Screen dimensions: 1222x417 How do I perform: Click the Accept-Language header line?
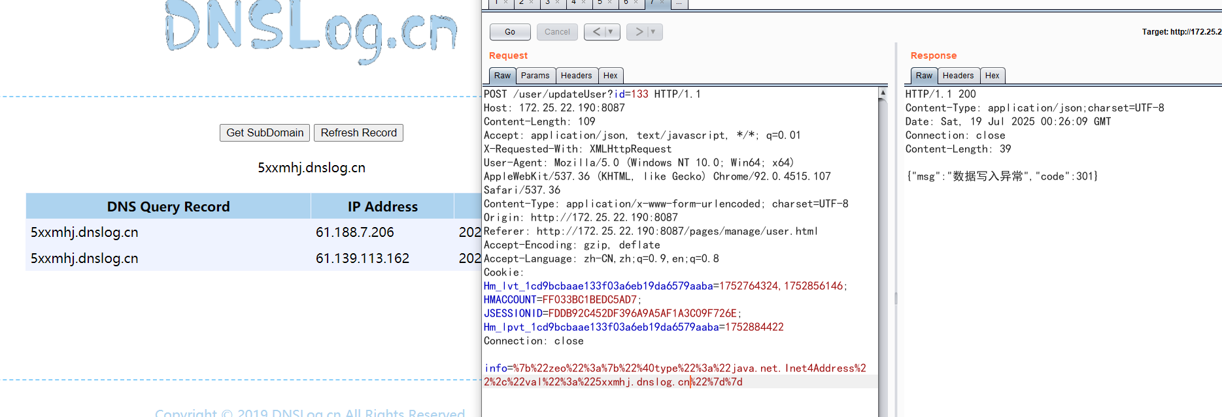pos(601,258)
